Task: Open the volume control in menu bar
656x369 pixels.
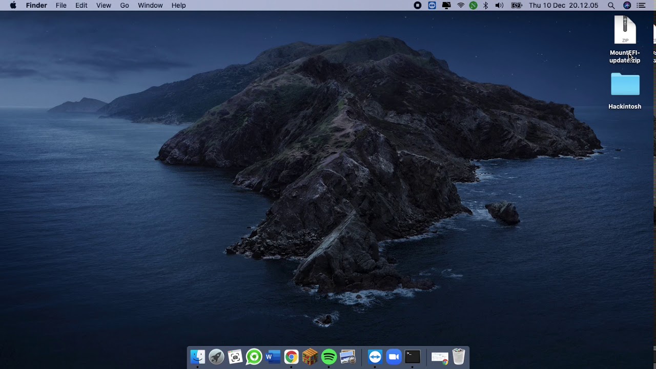Action: [x=499, y=5]
